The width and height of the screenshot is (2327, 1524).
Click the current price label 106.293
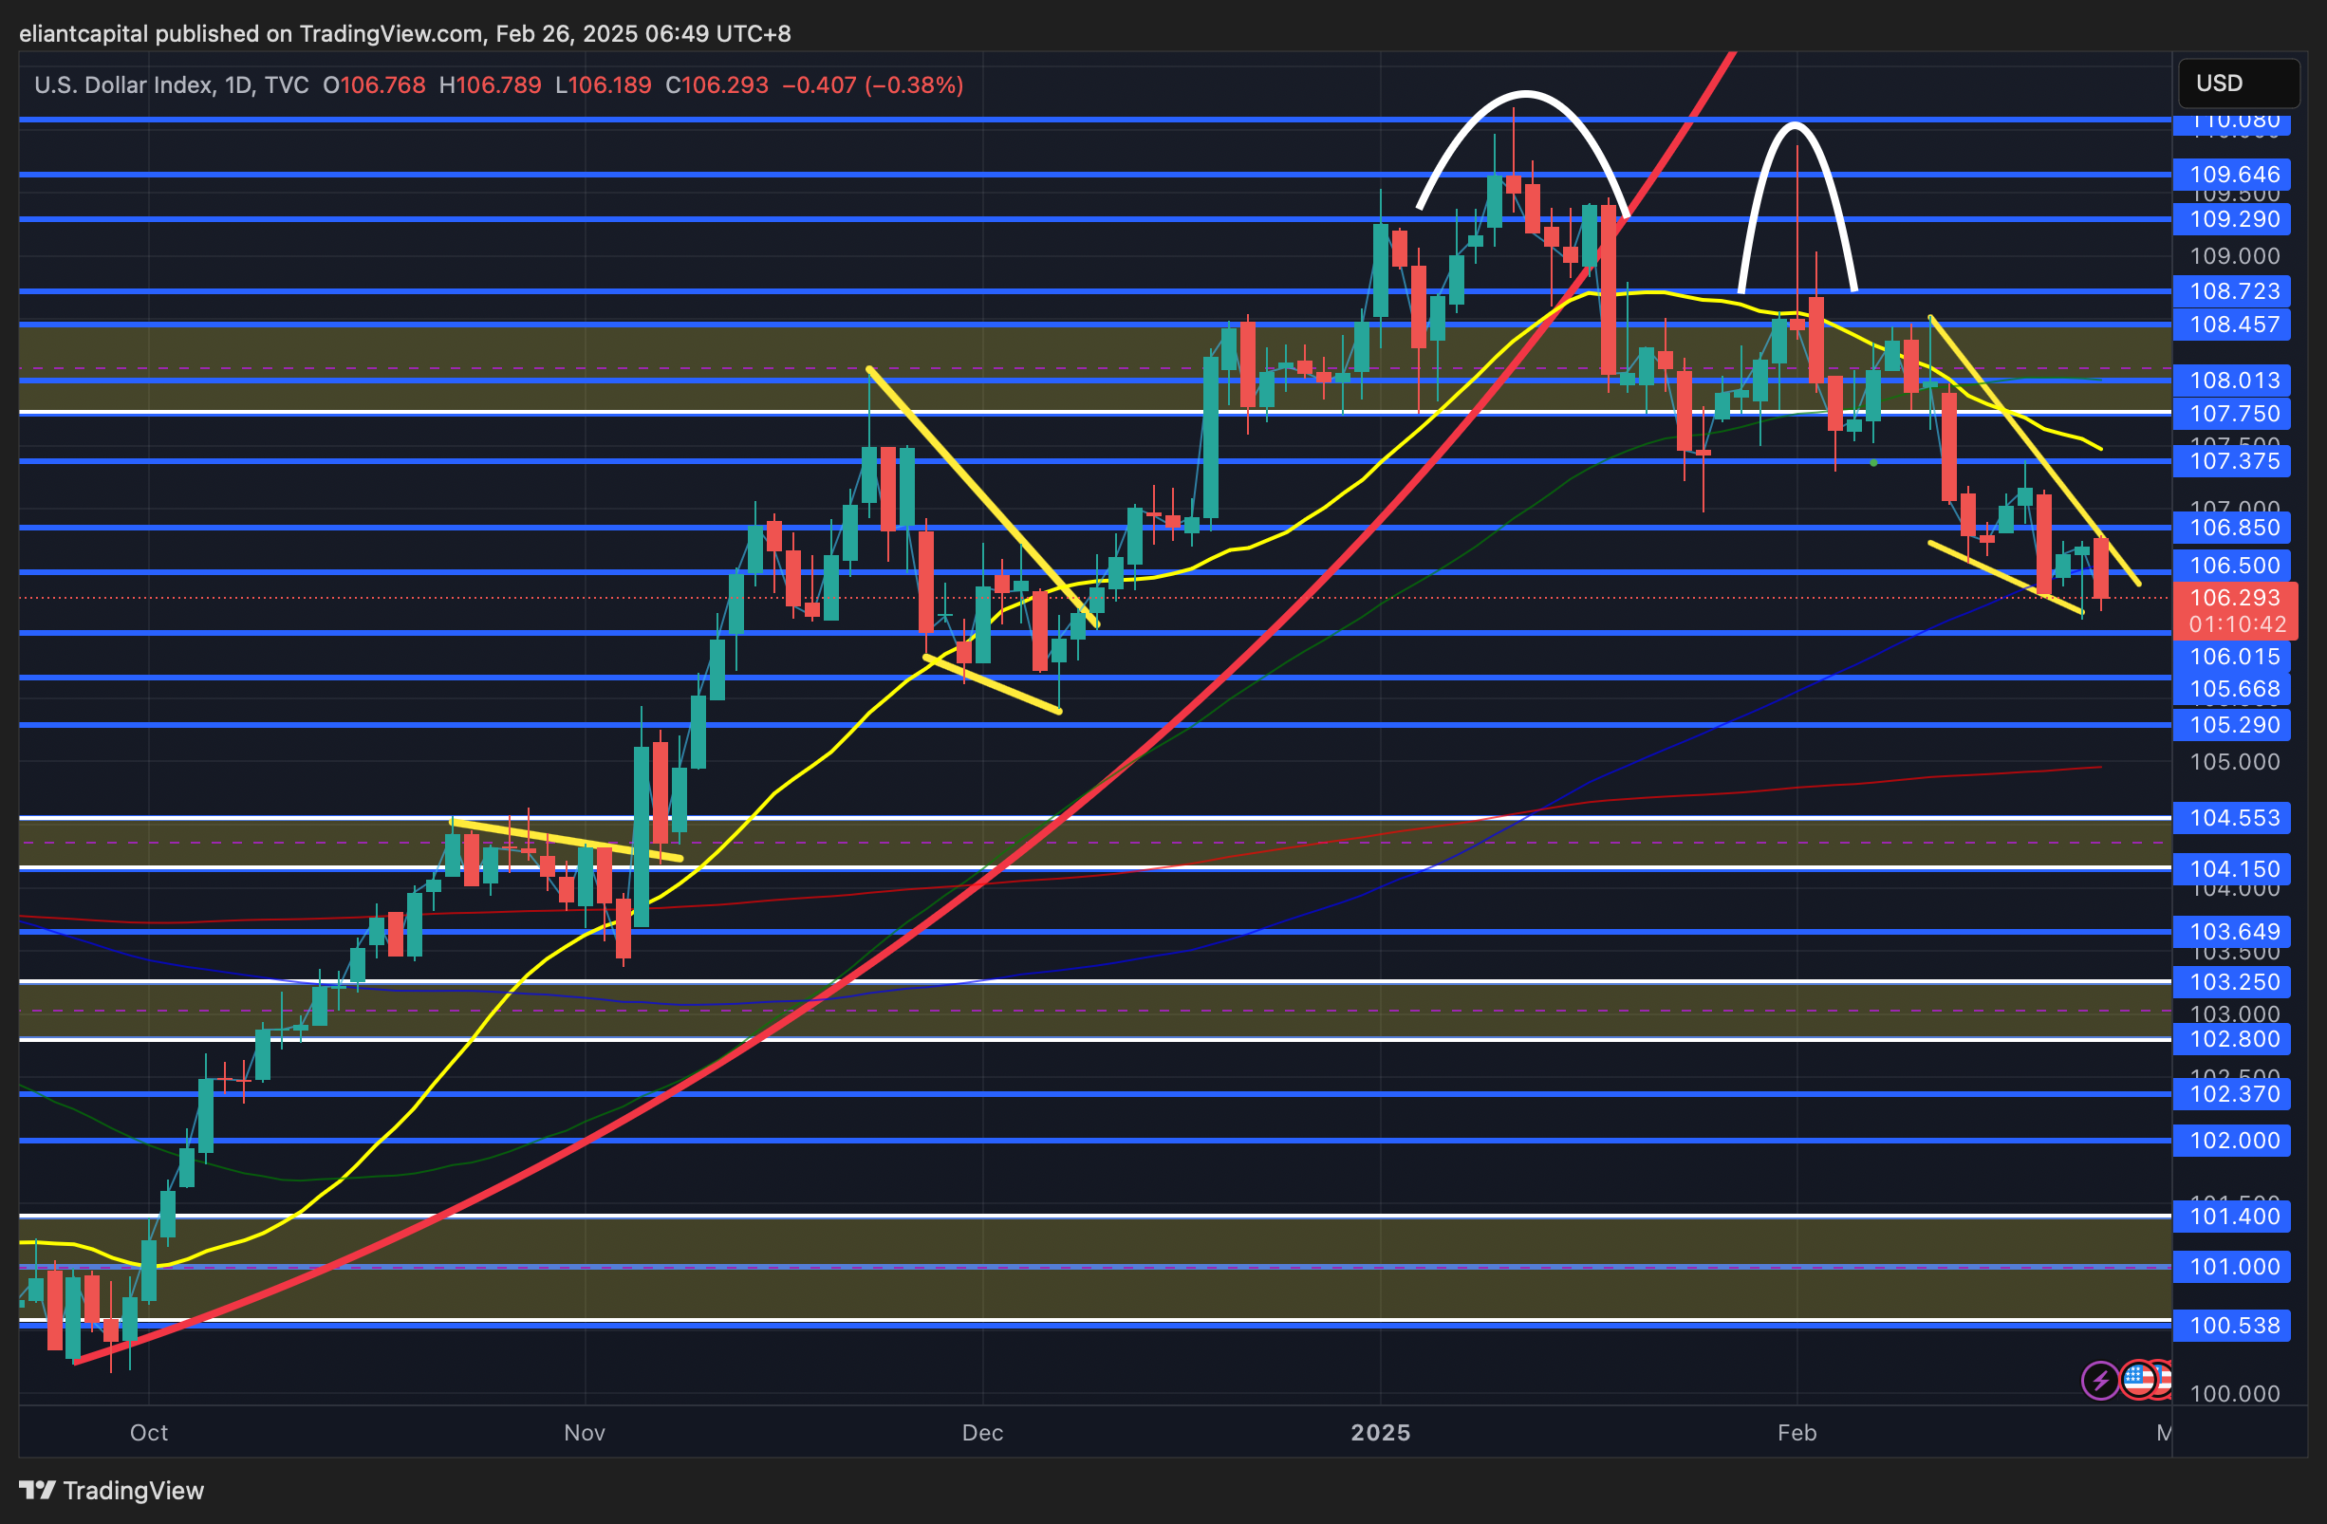[2234, 597]
